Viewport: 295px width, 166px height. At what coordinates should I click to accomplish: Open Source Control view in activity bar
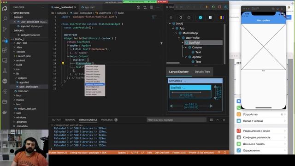[5, 29]
